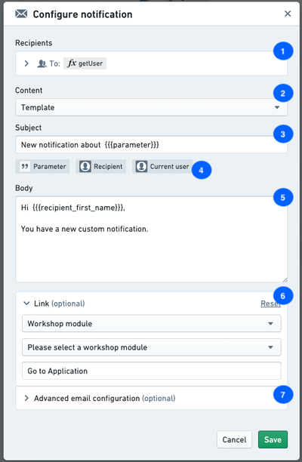Click the Cancel button
Viewport: 302px width, 462px height.
234,439
